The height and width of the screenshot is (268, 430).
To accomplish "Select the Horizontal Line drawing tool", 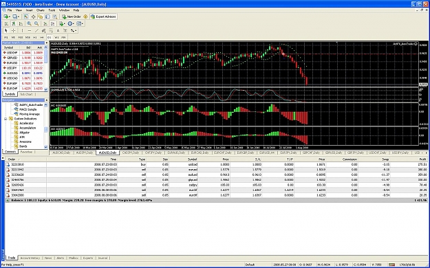I will (30, 31).
